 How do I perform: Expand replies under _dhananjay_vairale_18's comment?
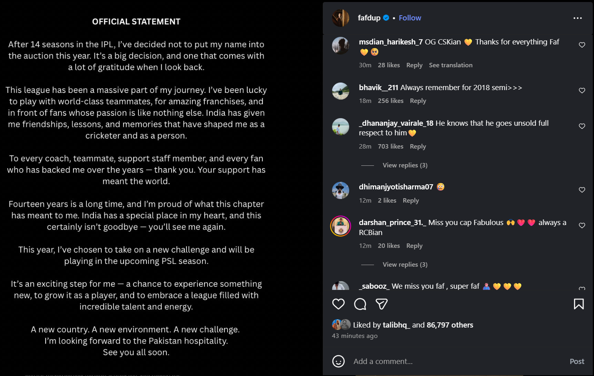405,165
